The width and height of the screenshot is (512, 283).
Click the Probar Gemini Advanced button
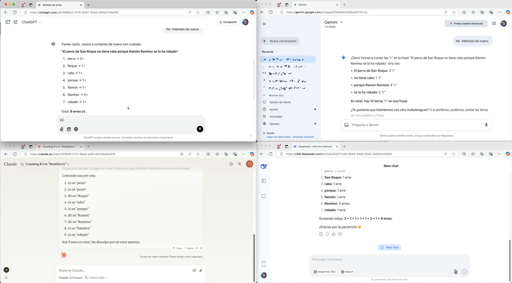click(466, 23)
